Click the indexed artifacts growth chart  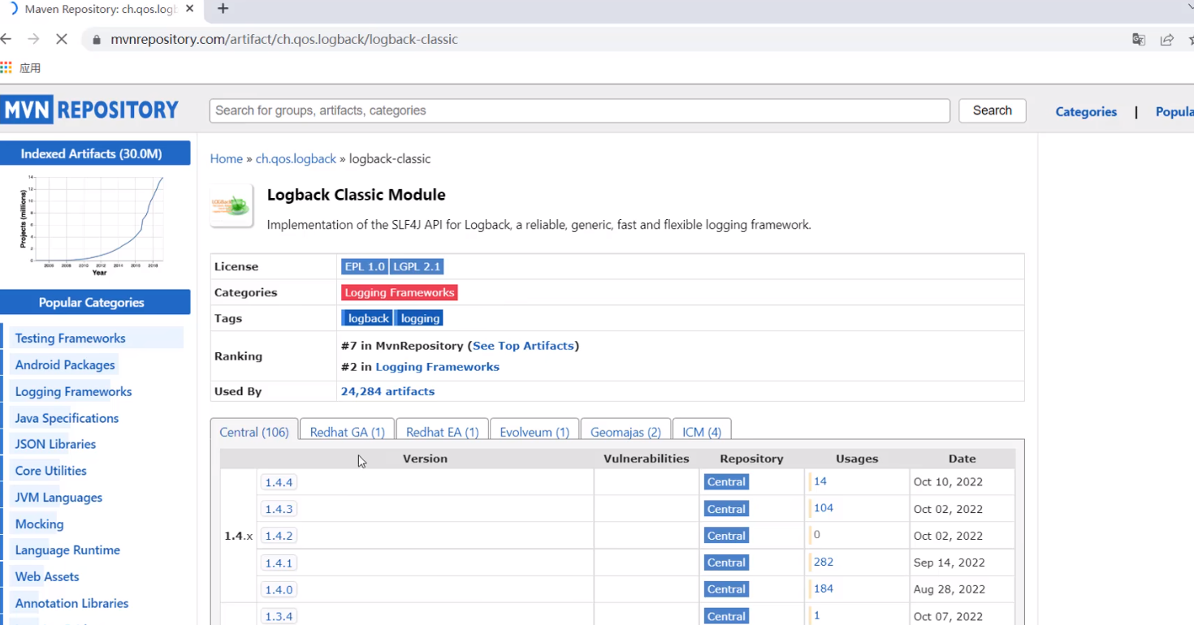pyautogui.click(x=91, y=225)
